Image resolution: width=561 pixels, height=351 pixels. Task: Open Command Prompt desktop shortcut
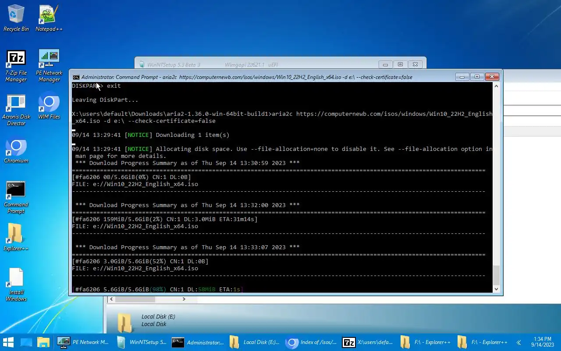(16, 197)
